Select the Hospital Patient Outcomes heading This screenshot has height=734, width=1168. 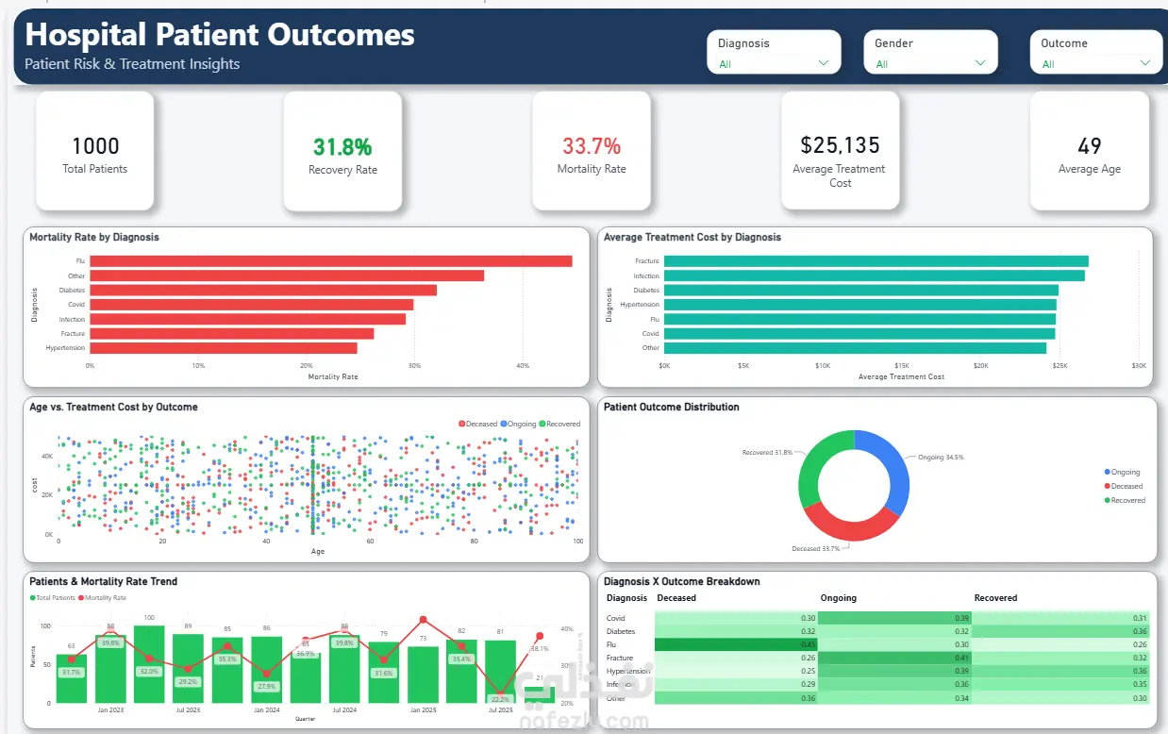point(219,35)
